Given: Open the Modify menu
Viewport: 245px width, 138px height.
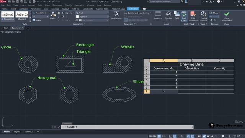Looking at the screenshot, I should [68, 5].
